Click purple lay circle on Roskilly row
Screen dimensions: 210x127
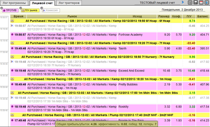pos(12,106)
